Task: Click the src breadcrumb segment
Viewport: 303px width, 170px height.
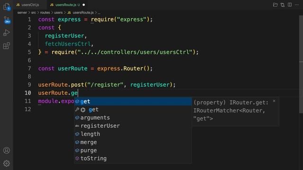Action: pyautogui.click(x=34, y=13)
